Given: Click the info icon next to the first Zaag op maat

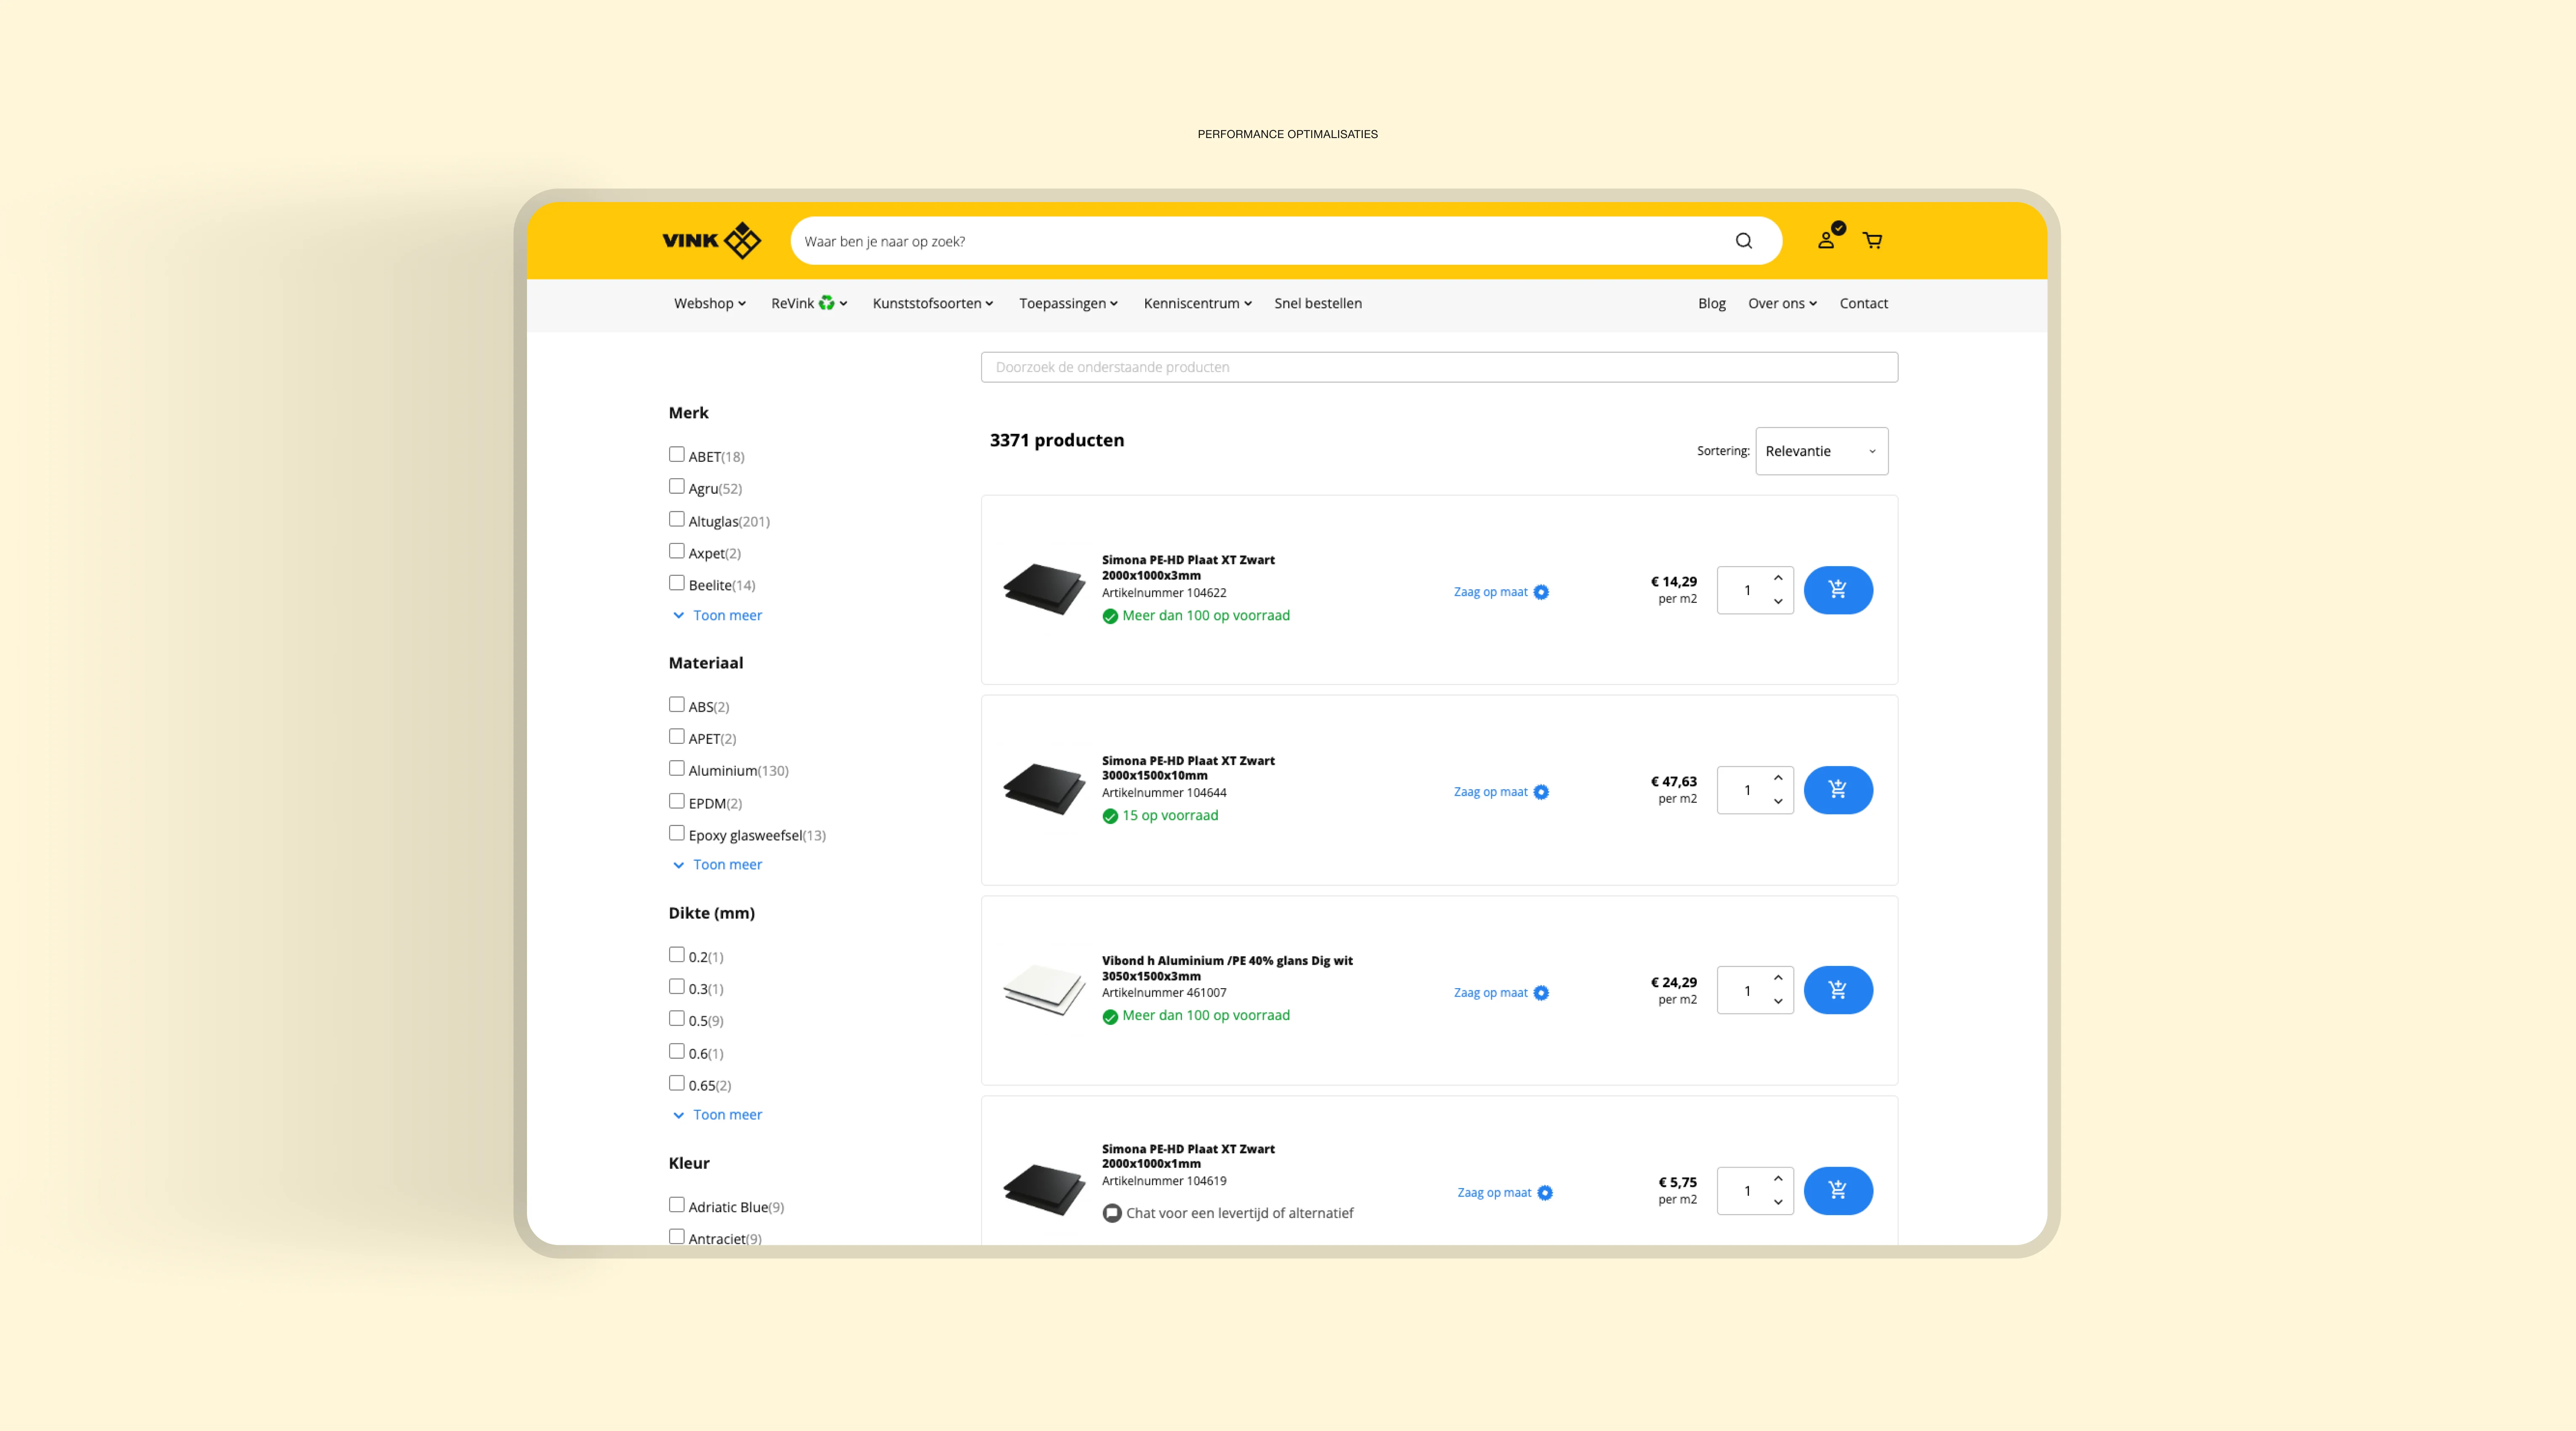Looking at the screenshot, I should point(1541,592).
